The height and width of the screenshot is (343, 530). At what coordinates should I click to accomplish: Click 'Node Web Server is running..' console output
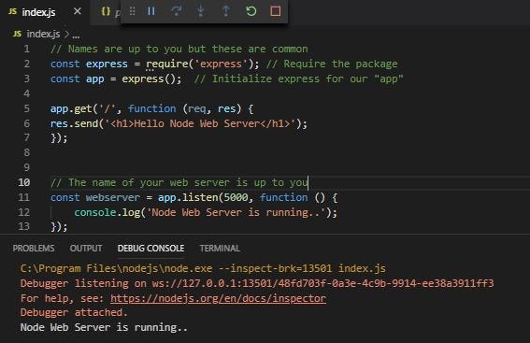pyautogui.click(x=104, y=327)
